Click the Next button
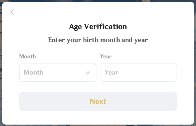This screenshot has height=126, width=196. click(x=98, y=101)
